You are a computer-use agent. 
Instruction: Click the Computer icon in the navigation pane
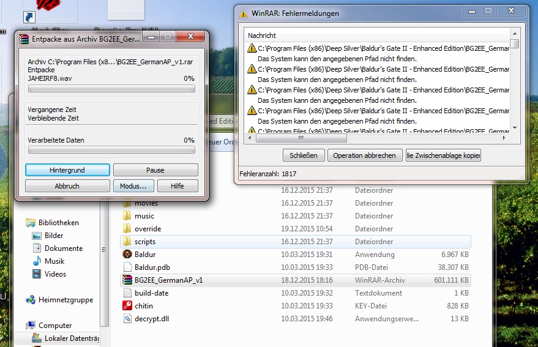31,325
